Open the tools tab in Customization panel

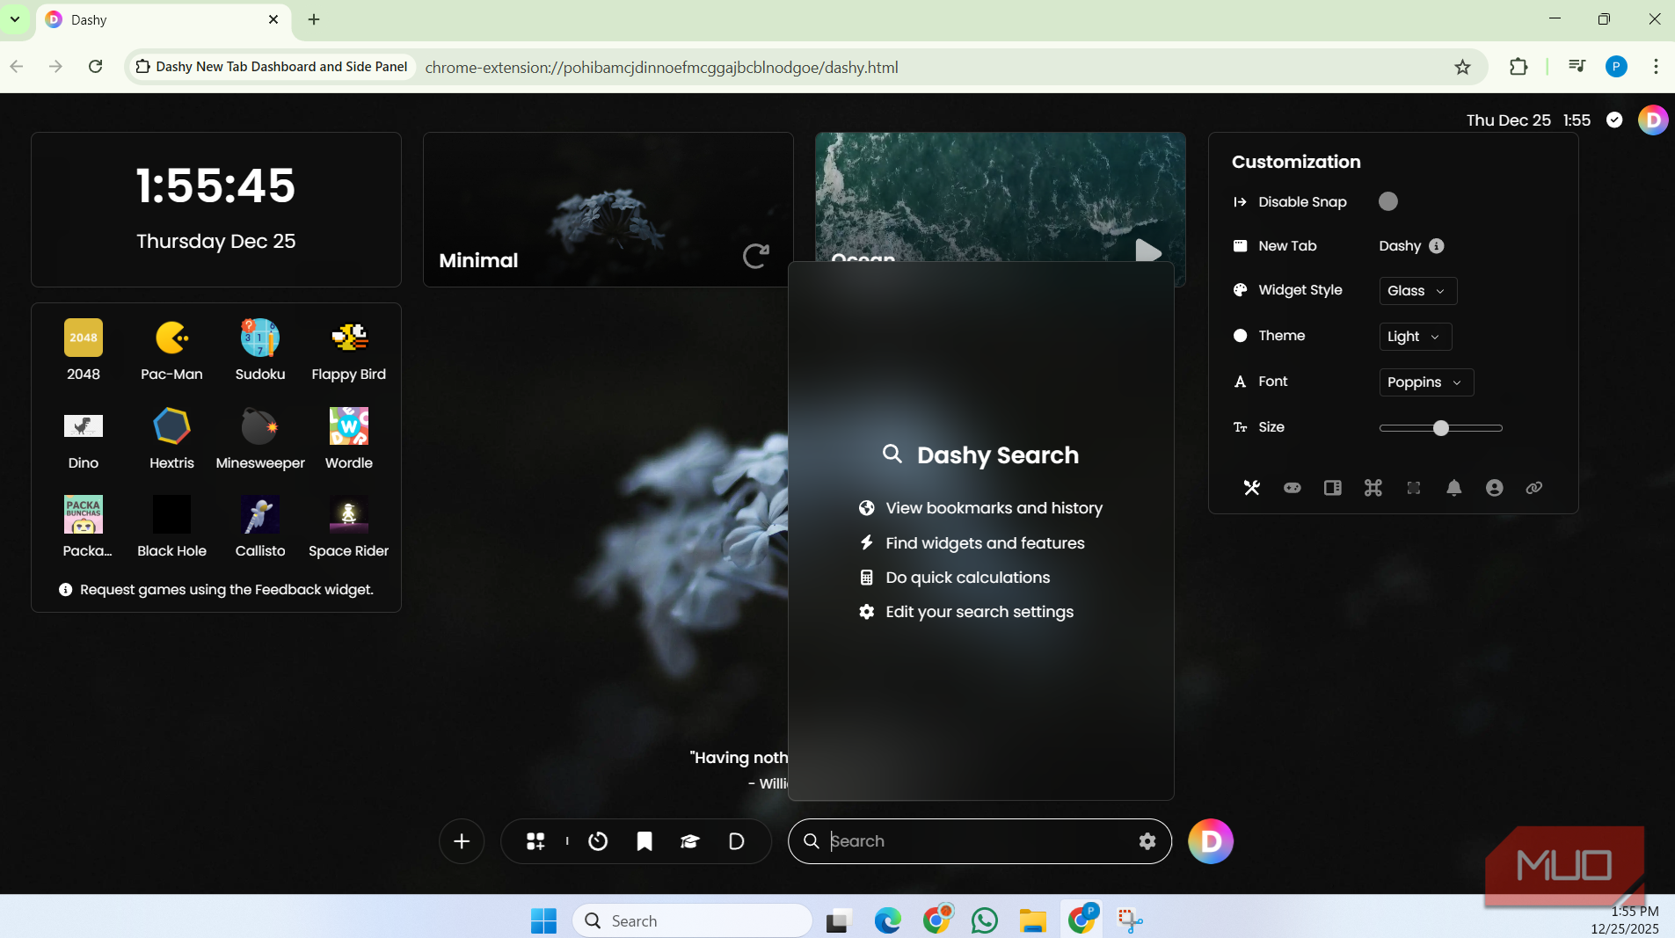[x=1252, y=488]
